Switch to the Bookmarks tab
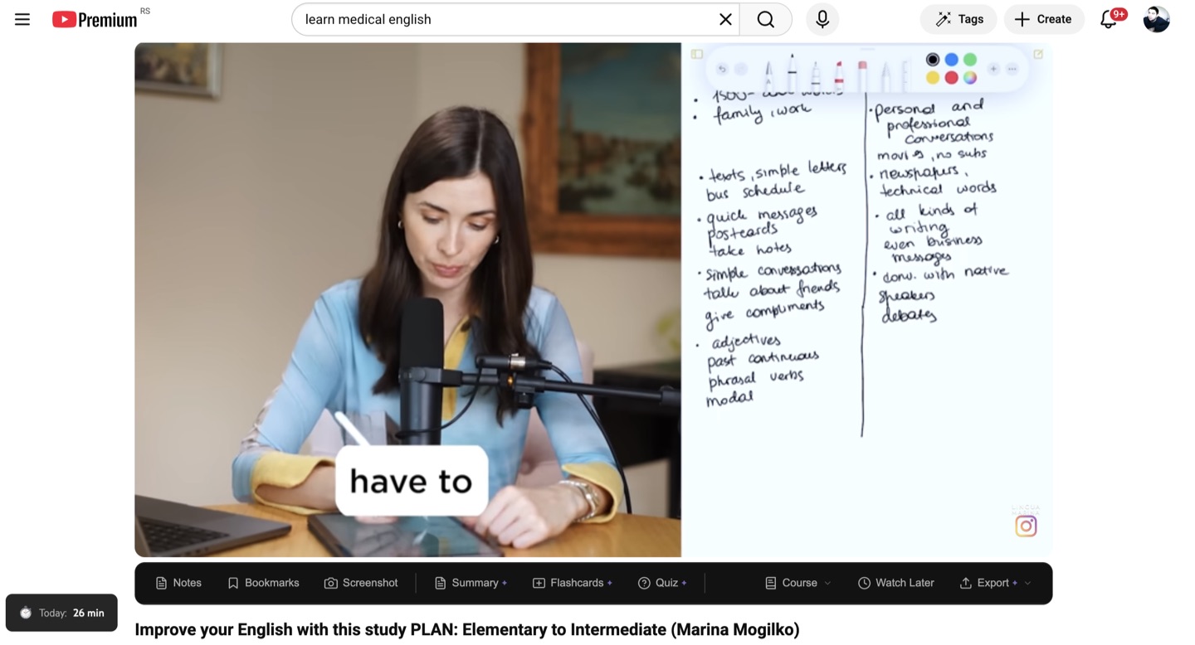The height and width of the screenshot is (645, 1195). point(263,583)
